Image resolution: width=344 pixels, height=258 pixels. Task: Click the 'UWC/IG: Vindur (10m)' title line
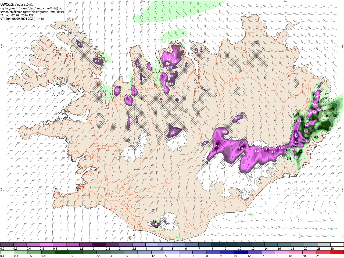pyautogui.click(x=17, y=5)
